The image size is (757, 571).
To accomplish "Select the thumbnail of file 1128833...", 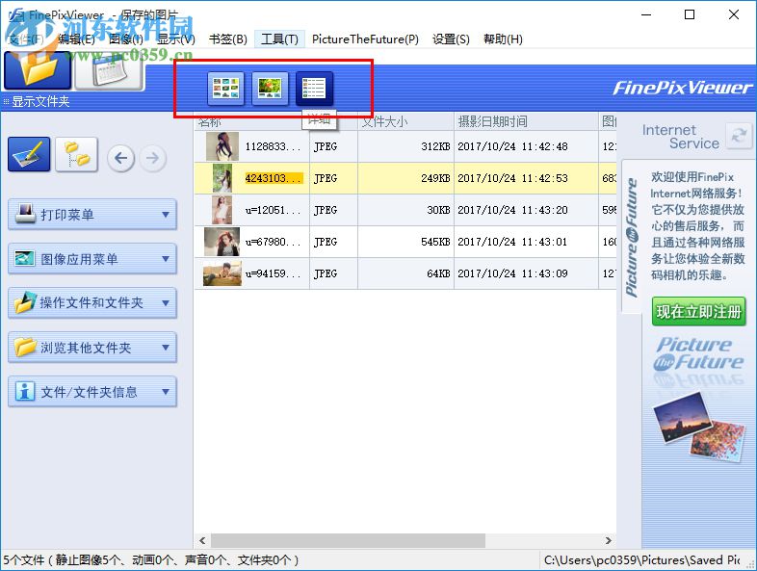I will (x=222, y=146).
